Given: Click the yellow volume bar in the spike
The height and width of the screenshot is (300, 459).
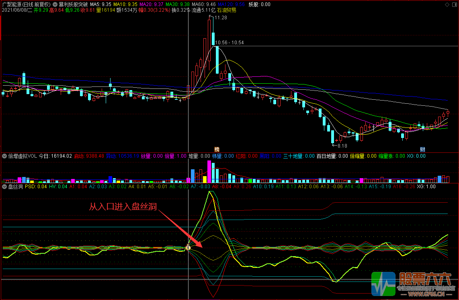Looking at the screenshot, I should coord(205,179).
